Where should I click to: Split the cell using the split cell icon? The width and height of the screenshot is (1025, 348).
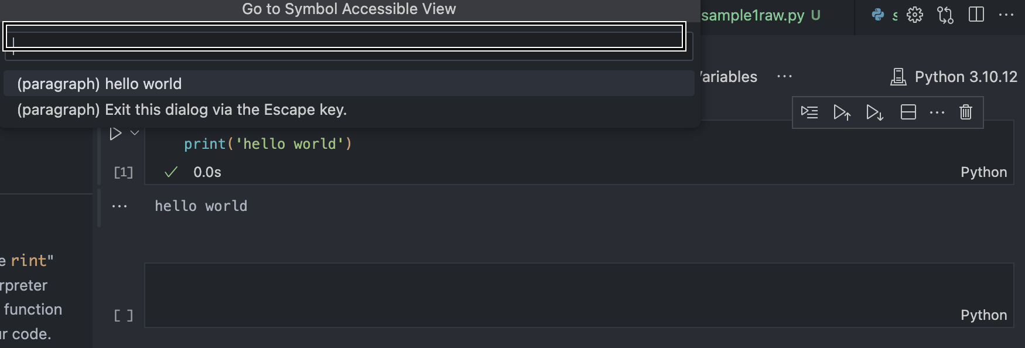(908, 112)
